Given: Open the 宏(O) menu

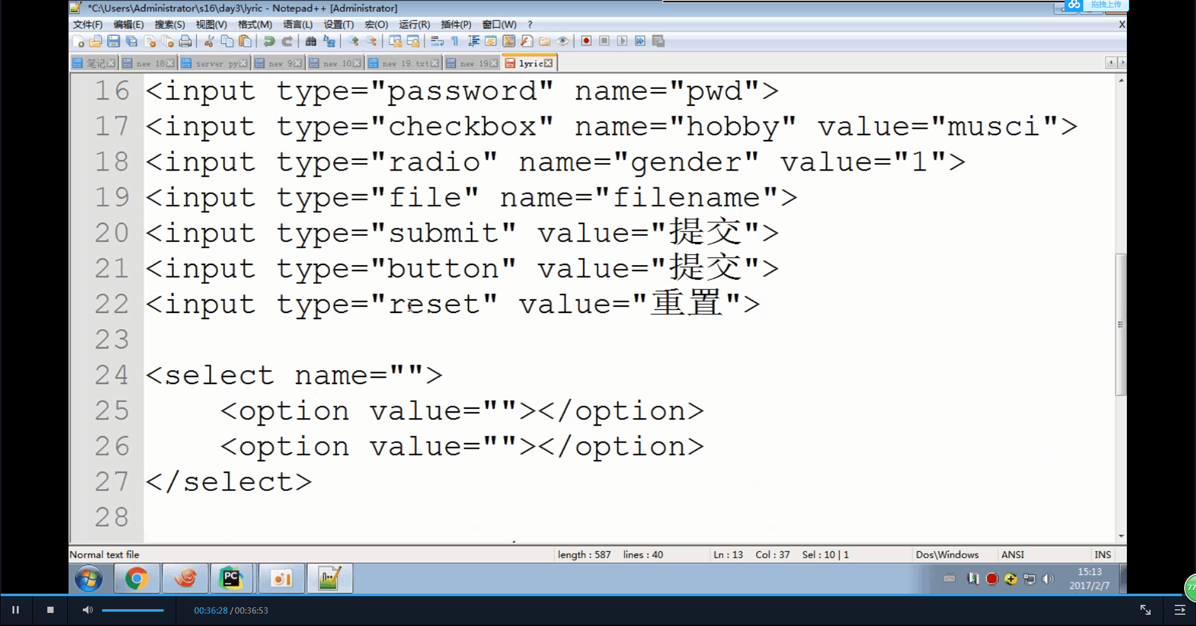Looking at the screenshot, I should click(x=376, y=24).
